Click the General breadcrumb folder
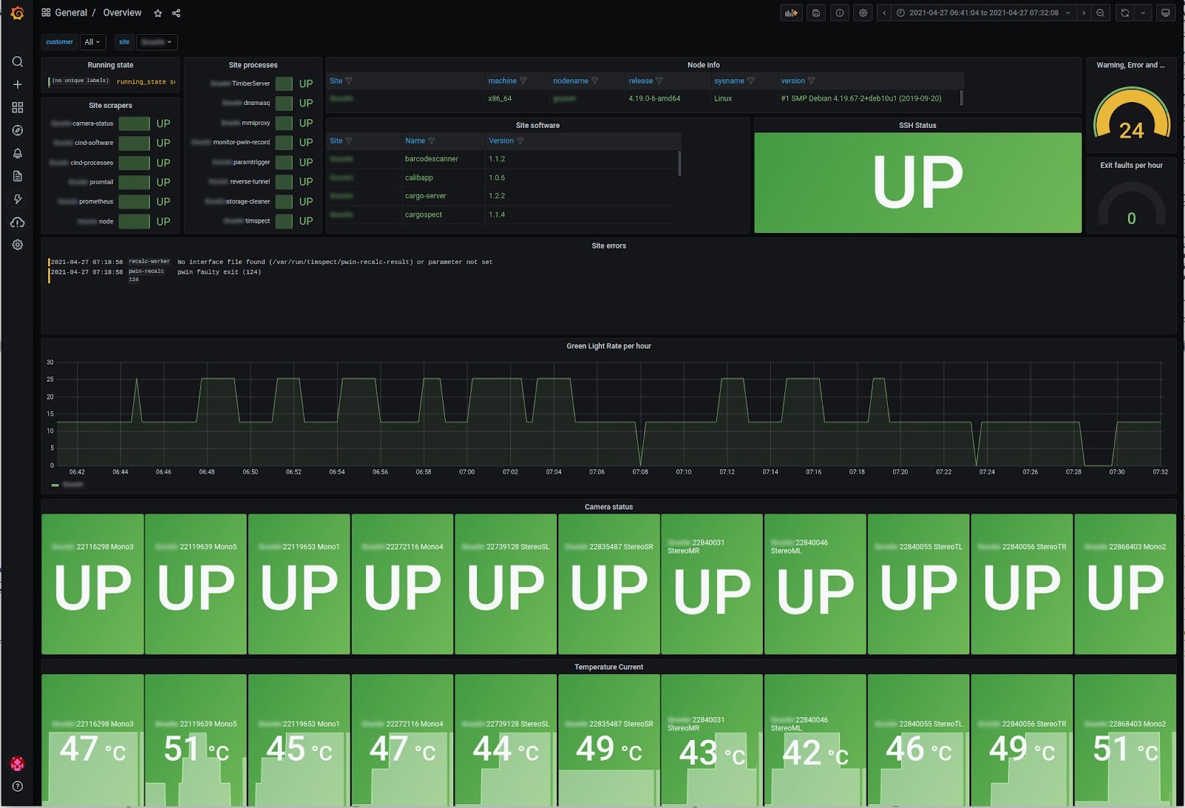The height and width of the screenshot is (808, 1185). 71,13
